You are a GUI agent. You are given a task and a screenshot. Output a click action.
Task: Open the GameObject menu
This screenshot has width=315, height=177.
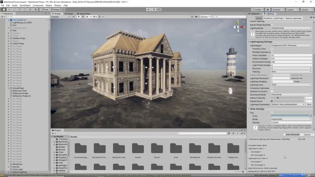25,5
